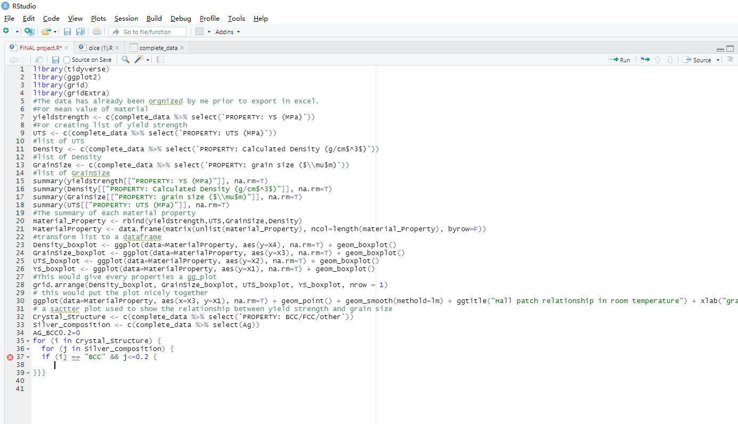This screenshot has height=424, width=738.
Task: Open the Debug menu
Action: click(x=181, y=19)
